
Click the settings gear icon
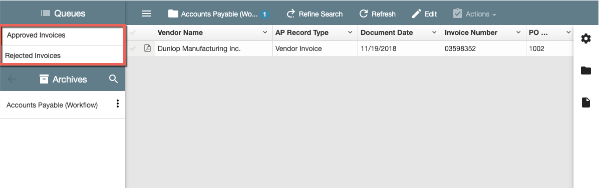pyautogui.click(x=585, y=38)
